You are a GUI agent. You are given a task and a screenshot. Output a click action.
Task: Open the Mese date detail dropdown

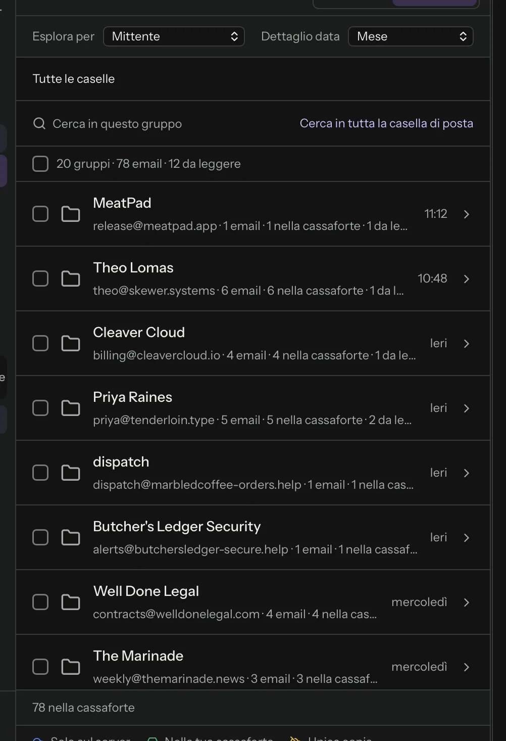point(411,36)
